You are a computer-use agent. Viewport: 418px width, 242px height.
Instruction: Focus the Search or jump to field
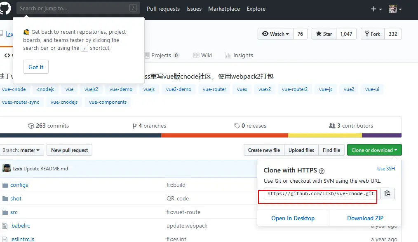click(78, 8)
